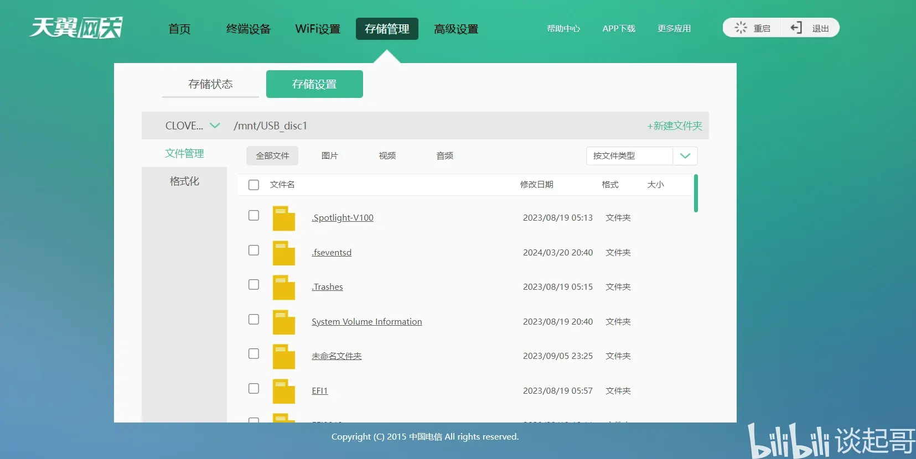The image size is (916, 459).
Task: Check the .Trashes row checkbox
Action: point(253,284)
